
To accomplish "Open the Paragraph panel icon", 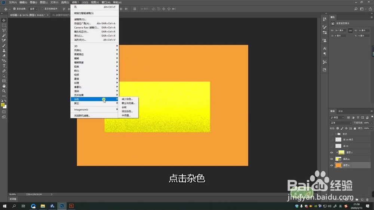I will [x=325, y=54].
